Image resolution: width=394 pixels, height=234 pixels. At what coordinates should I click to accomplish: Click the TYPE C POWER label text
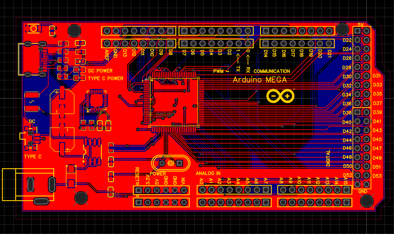point(105,78)
